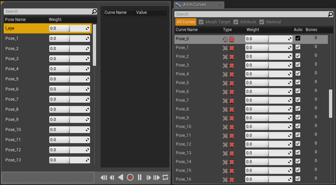Expand the Pose_6 weight arrow in Anim Curves

tap(290, 92)
